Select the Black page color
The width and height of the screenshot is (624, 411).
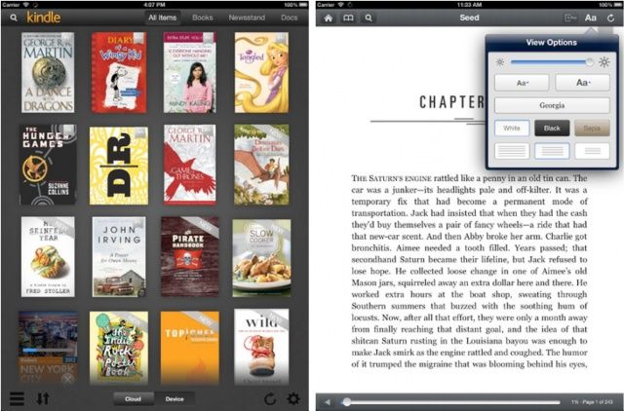[x=552, y=128]
